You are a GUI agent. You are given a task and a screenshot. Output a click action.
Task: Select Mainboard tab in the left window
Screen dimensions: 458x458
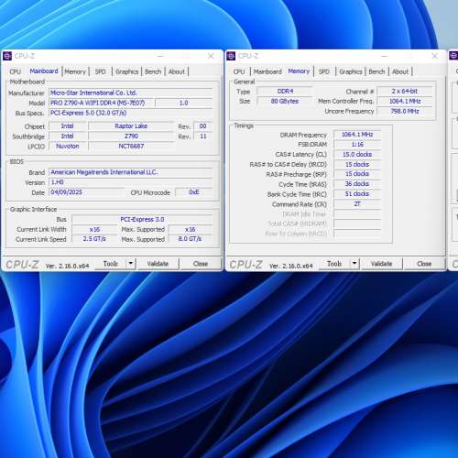[x=44, y=71]
